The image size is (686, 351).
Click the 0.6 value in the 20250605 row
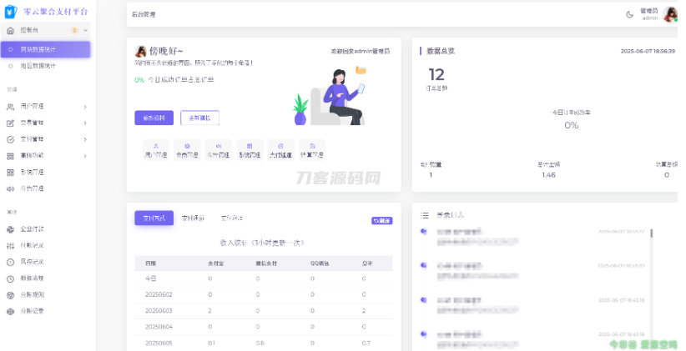pos(260,343)
